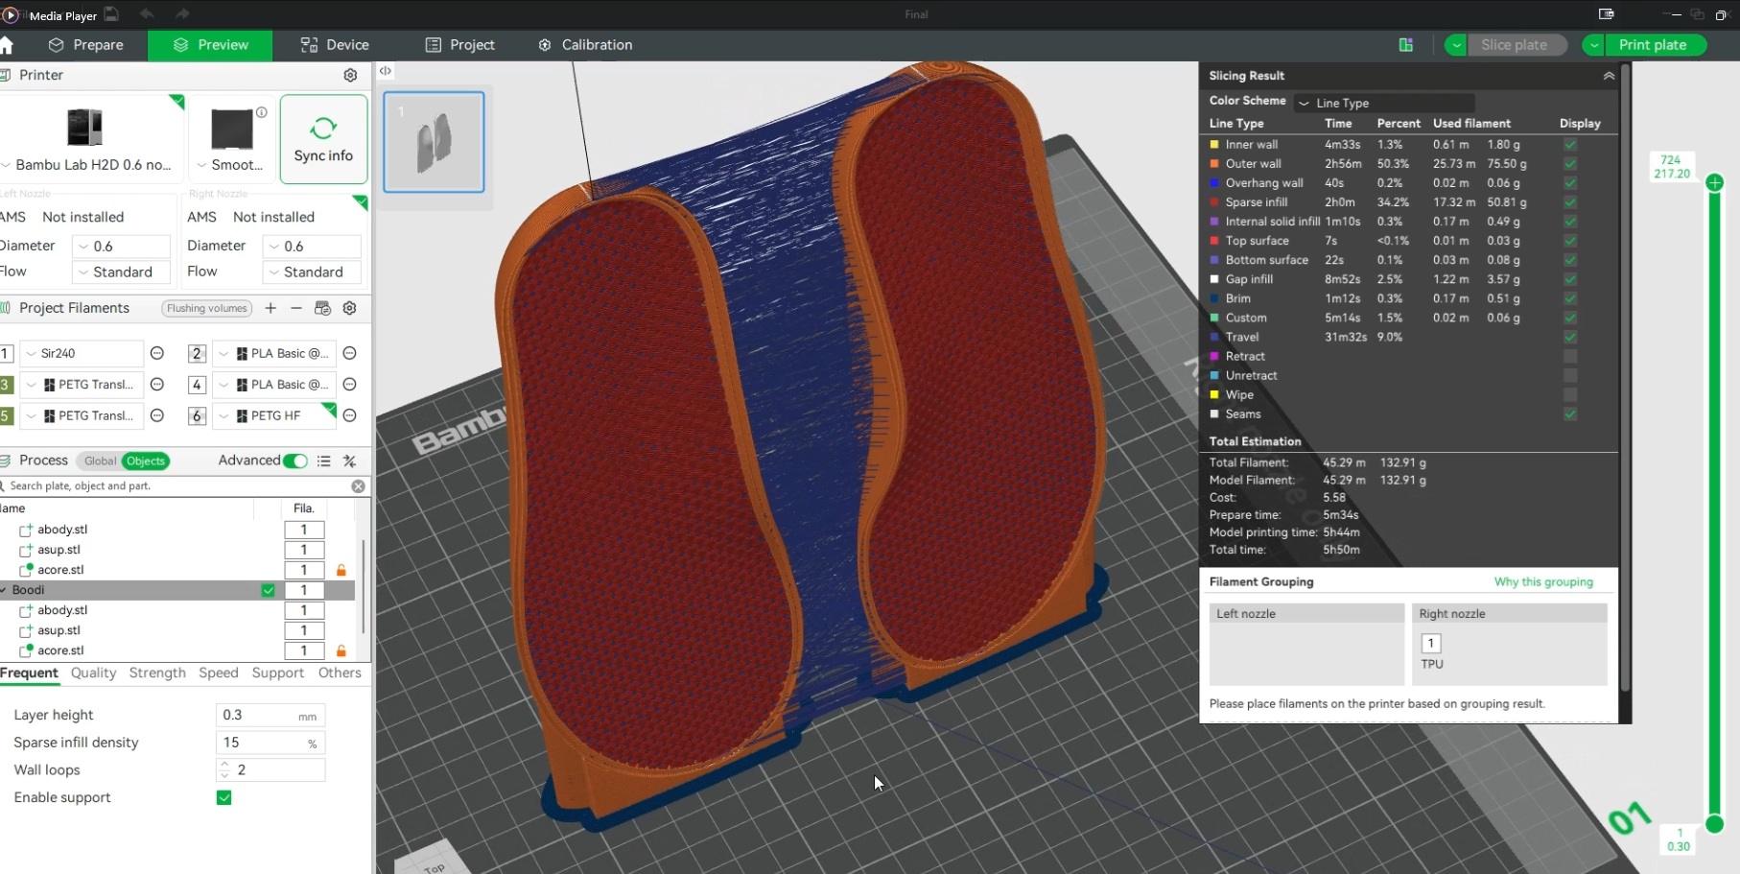Clear the object search field
The image size is (1740, 874).
(x=358, y=486)
